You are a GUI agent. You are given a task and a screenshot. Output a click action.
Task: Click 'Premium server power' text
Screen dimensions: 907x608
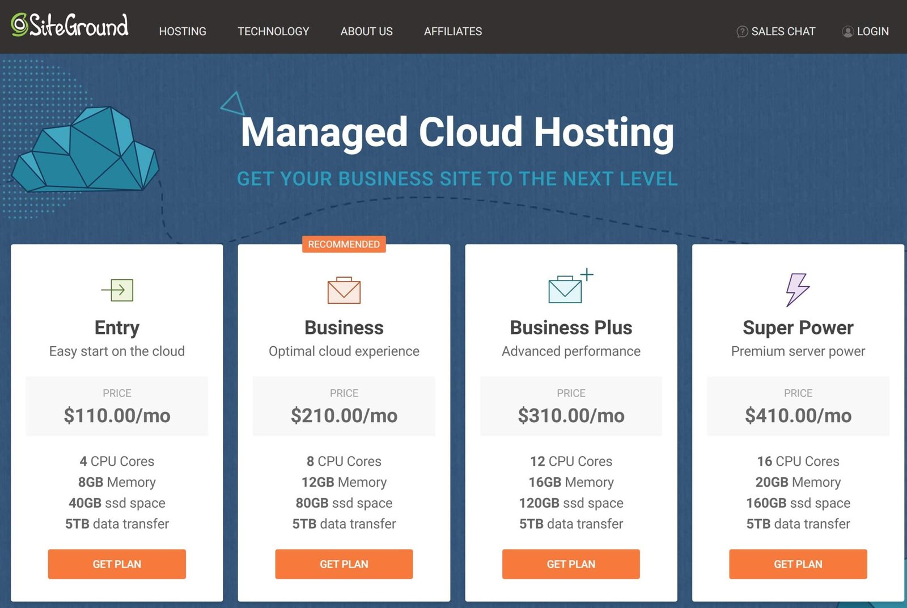coord(798,351)
